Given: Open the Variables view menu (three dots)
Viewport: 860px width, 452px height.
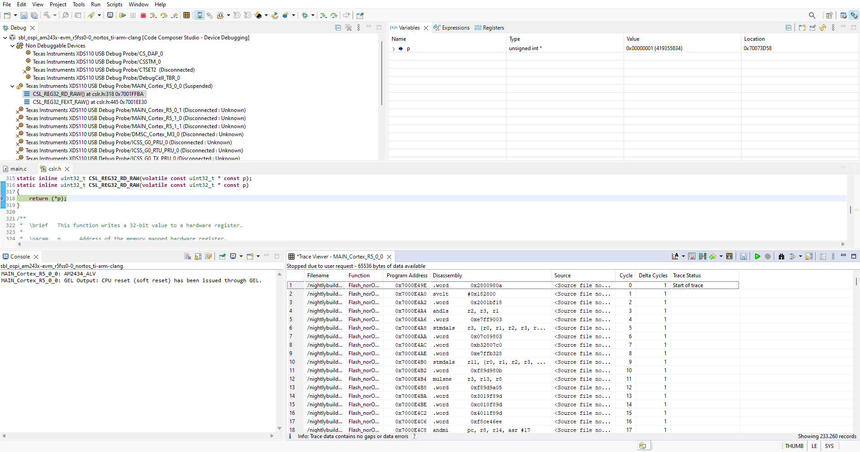Looking at the screenshot, I should [x=833, y=28].
